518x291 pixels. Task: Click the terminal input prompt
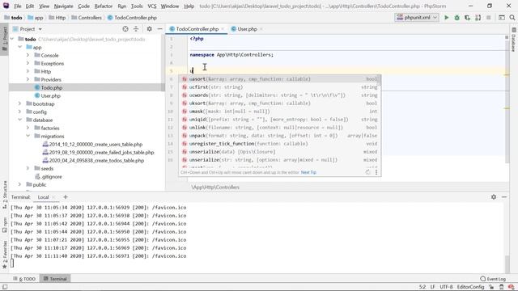point(12,263)
